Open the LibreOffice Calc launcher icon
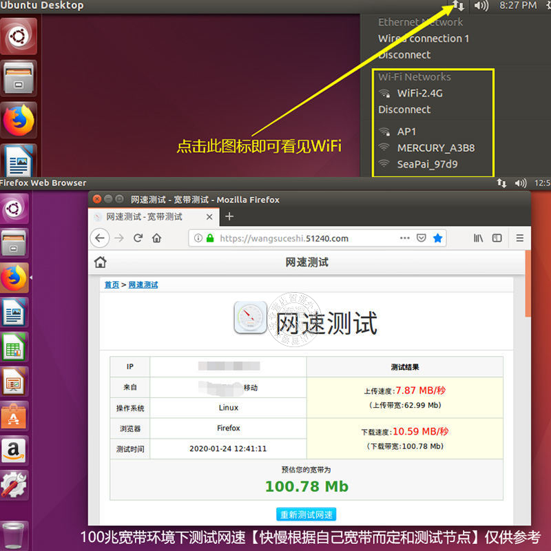Viewport: 551px width, 551px height. click(14, 347)
